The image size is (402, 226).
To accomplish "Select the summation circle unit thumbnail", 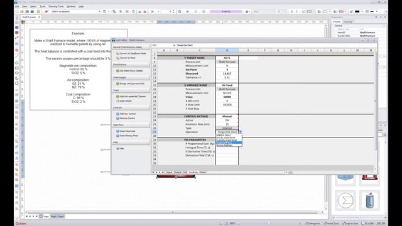I will tap(345, 200).
